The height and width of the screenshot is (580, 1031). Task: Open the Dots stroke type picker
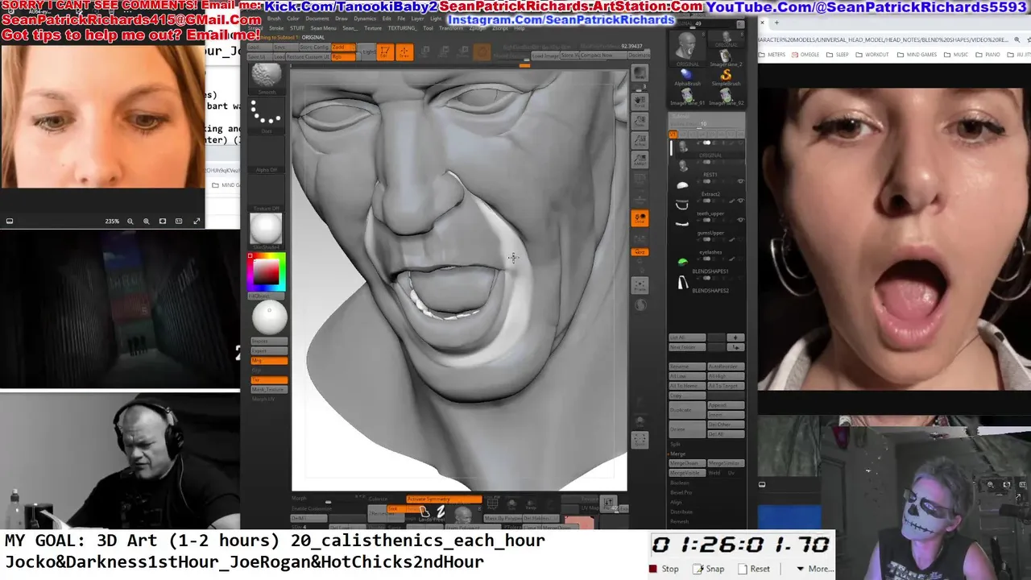[267, 114]
